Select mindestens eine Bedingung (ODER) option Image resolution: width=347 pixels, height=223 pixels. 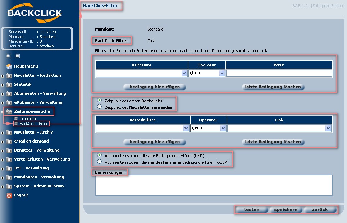click(x=99, y=162)
